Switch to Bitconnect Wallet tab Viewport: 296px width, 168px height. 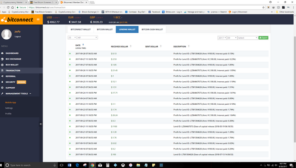click(80, 30)
